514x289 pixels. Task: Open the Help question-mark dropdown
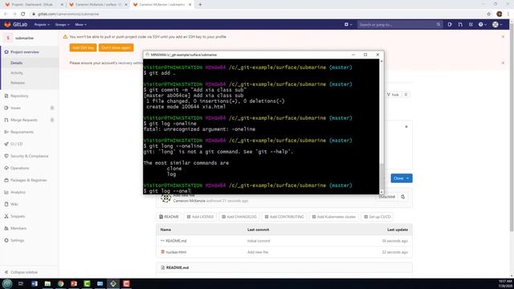tap(482, 25)
